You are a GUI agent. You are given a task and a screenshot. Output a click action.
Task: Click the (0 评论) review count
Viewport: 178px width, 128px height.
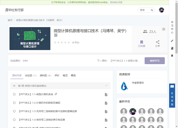pos(76,42)
